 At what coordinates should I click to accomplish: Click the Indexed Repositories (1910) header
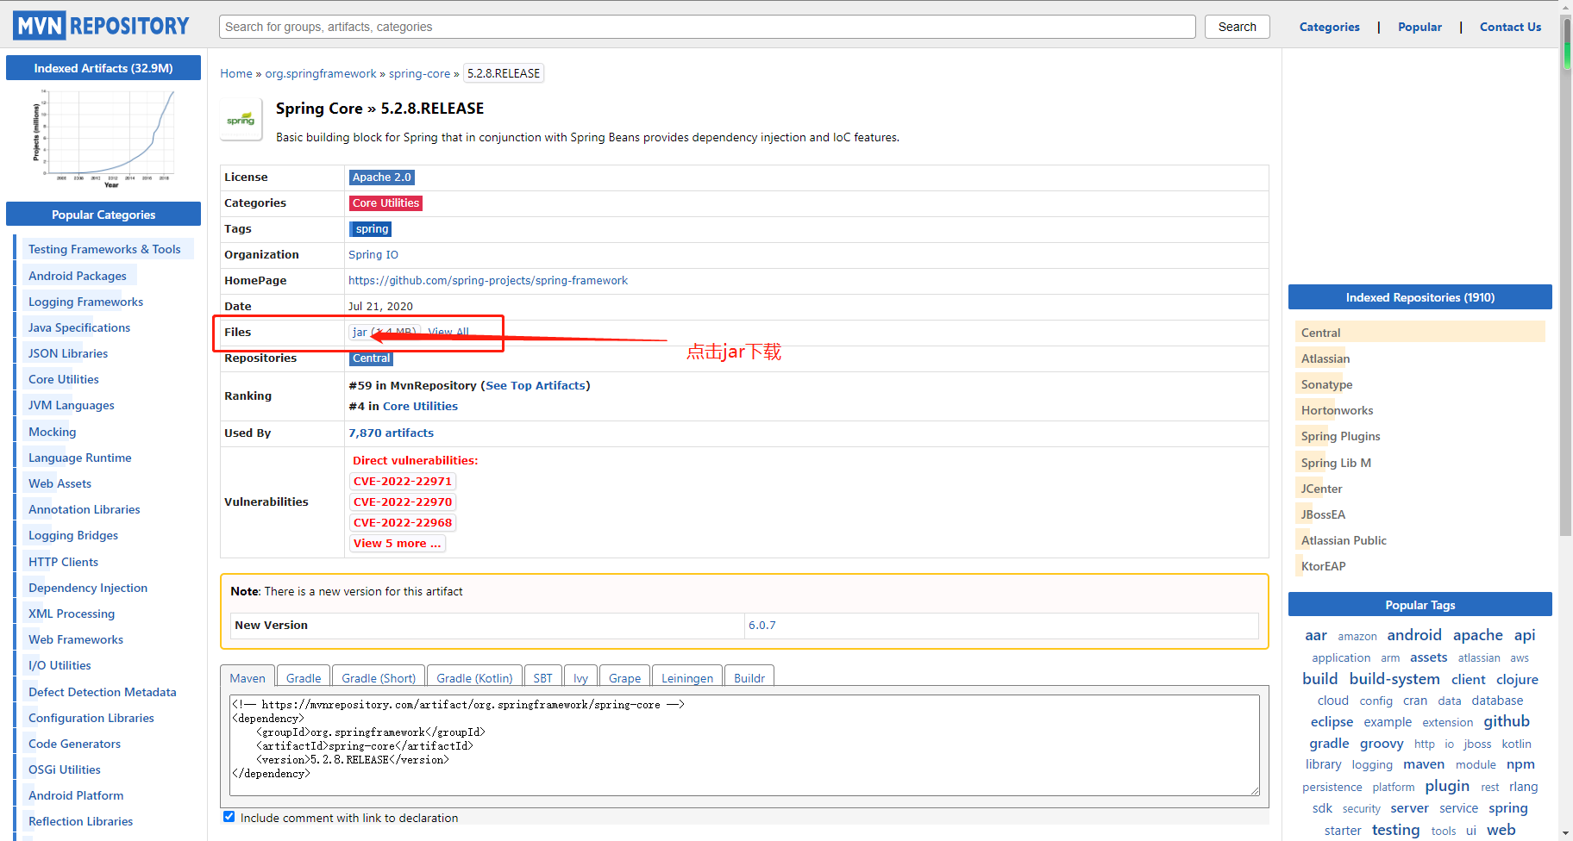tap(1419, 297)
